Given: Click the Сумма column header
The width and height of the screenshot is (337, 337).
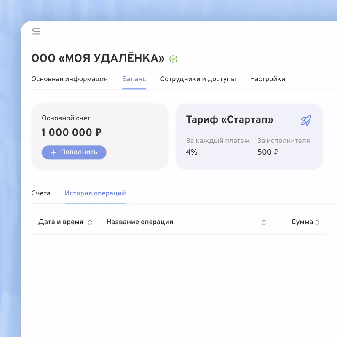Looking at the screenshot, I should [x=302, y=222].
